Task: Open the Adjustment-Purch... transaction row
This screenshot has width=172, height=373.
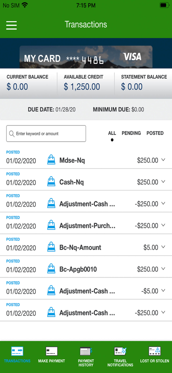Action: [x=86, y=223]
